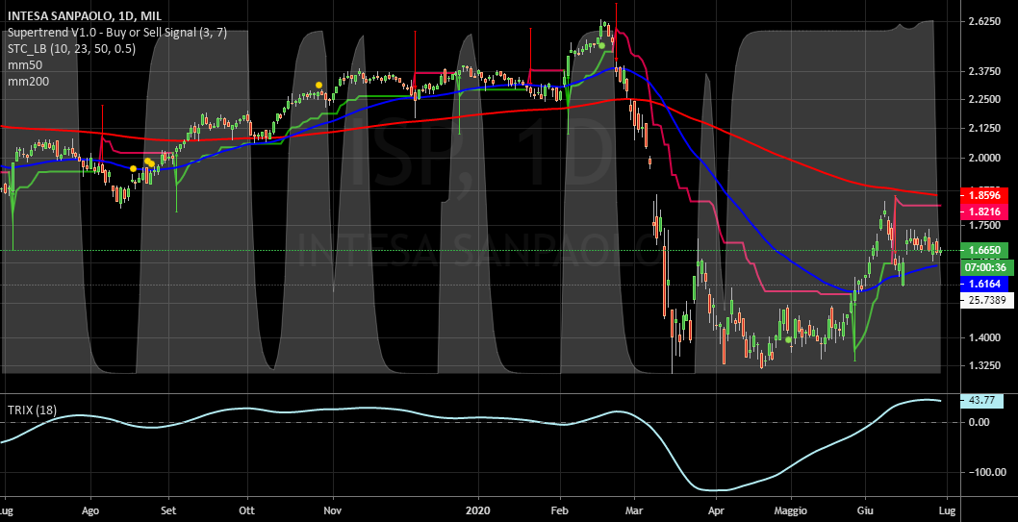The height and width of the screenshot is (522, 1018).
Task: Click the pink 1.8216 price label
Action: click(x=983, y=211)
